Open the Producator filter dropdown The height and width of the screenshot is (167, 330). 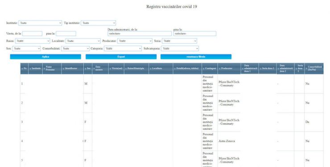pyautogui.click(x=135, y=41)
